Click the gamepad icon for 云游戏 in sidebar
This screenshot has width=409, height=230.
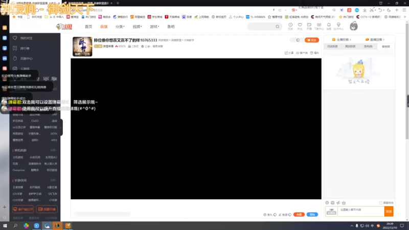pos(15,68)
